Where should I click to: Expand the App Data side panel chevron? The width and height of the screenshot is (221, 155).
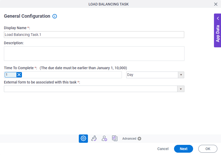pyautogui.click(x=218, y=18)
